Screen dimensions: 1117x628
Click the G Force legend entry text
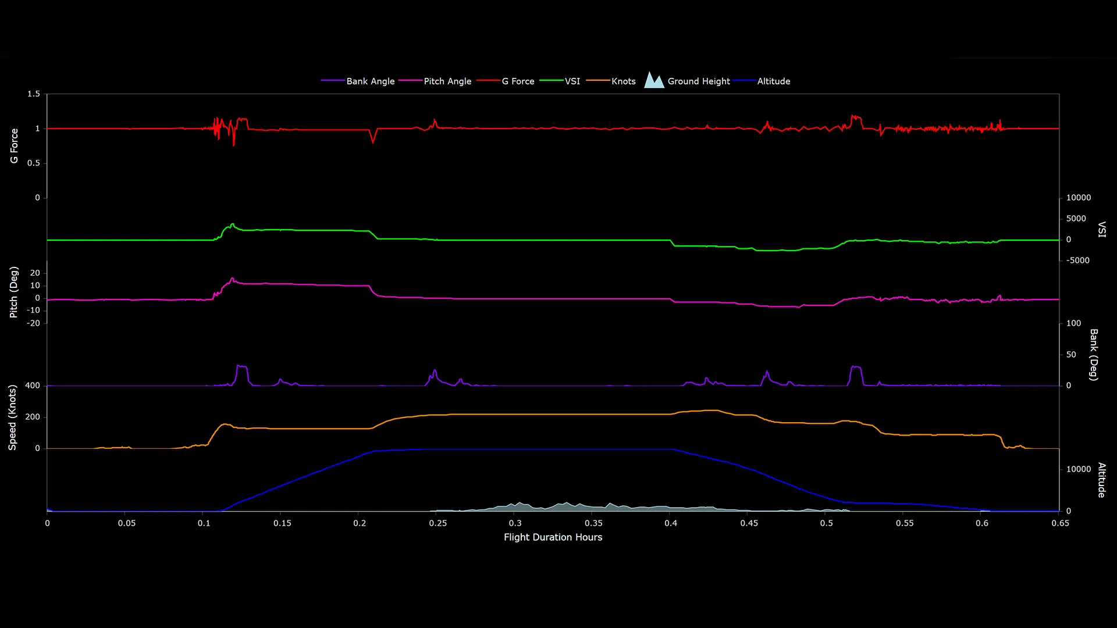(518, 81)
